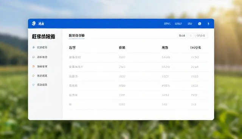Open the first navigation link in blue header

tap(167, 23)
